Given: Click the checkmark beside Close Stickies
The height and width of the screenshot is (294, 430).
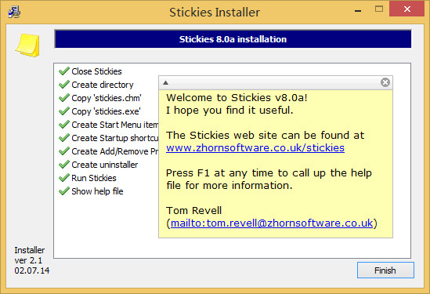Looking at the screenshot, I should (x=64, y=71).
